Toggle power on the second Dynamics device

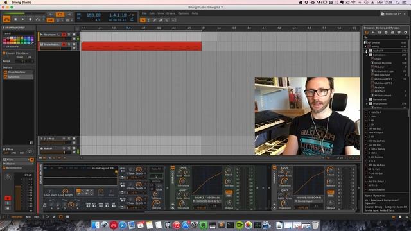coord(274,168)
